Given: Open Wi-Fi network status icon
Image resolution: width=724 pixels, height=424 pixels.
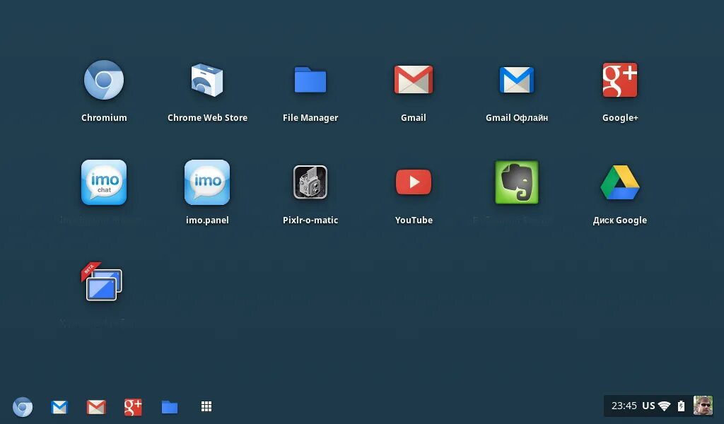Looking at the screenshot, I should (x=665, y=406).
